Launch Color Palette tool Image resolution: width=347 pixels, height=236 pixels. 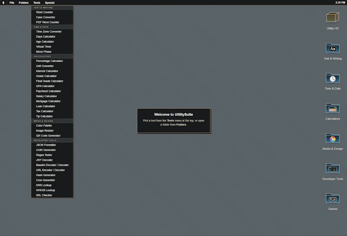[52, 125]
